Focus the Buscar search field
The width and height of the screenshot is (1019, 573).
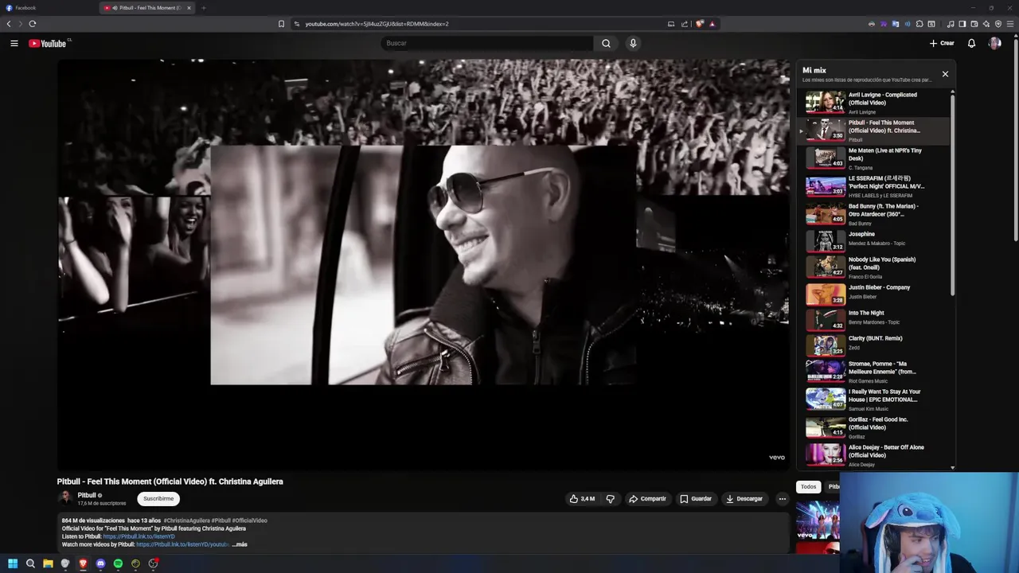coord(486,43)
